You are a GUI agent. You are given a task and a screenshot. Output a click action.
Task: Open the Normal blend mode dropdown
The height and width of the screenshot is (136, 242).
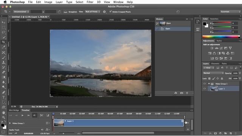point(213,73)
